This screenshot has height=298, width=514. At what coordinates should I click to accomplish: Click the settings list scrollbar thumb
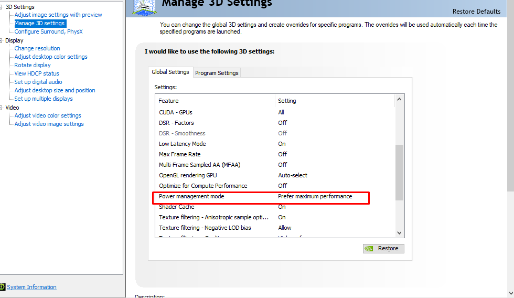tap(399, 173)
